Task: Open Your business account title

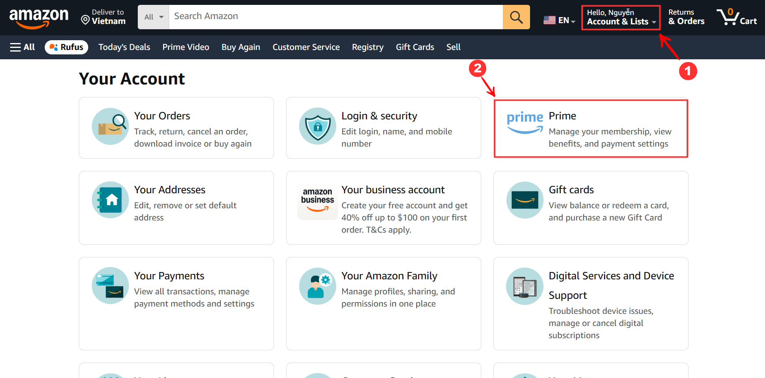Action: (393, 190)
